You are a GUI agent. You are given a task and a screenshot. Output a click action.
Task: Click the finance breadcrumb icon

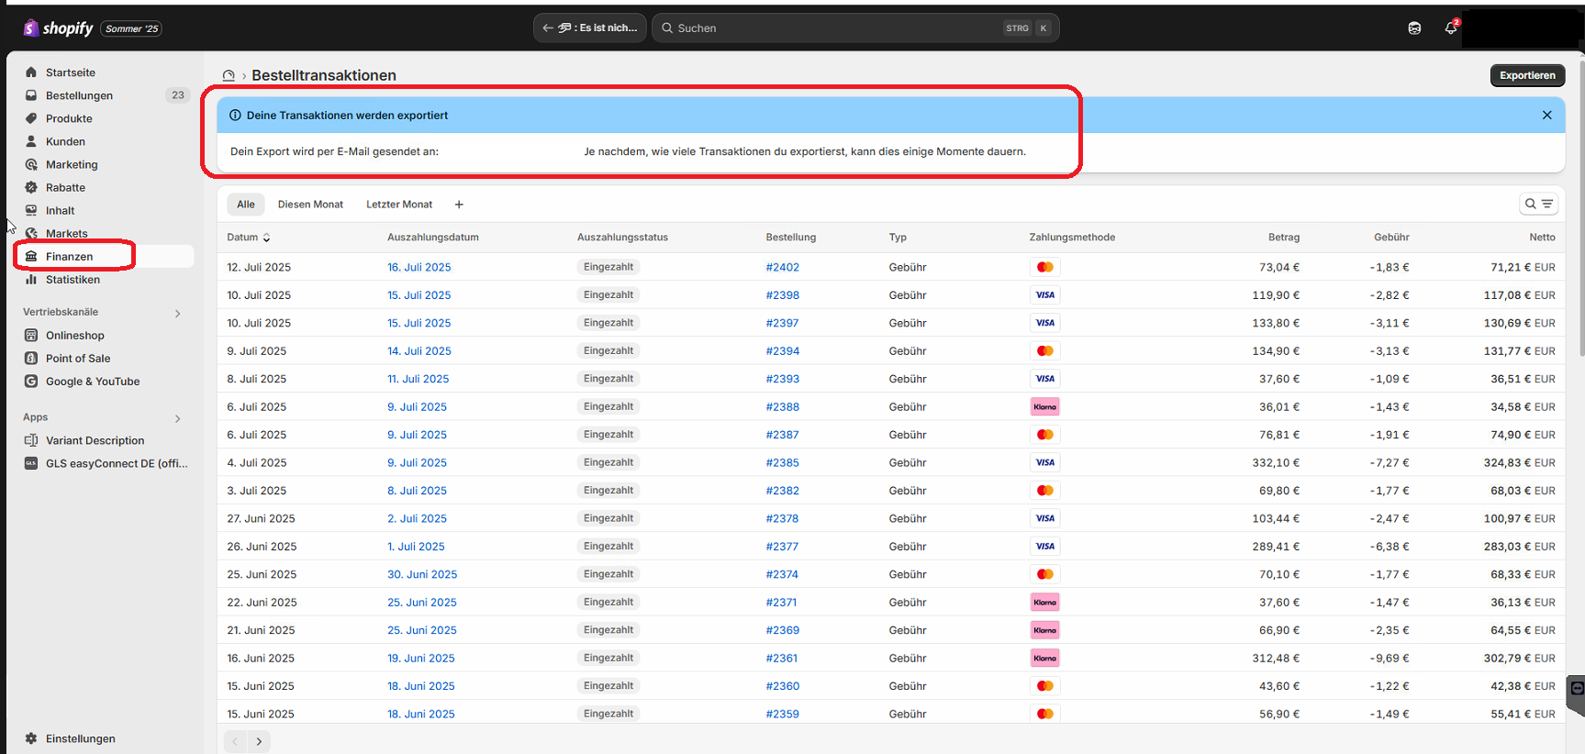click(229, 76)
